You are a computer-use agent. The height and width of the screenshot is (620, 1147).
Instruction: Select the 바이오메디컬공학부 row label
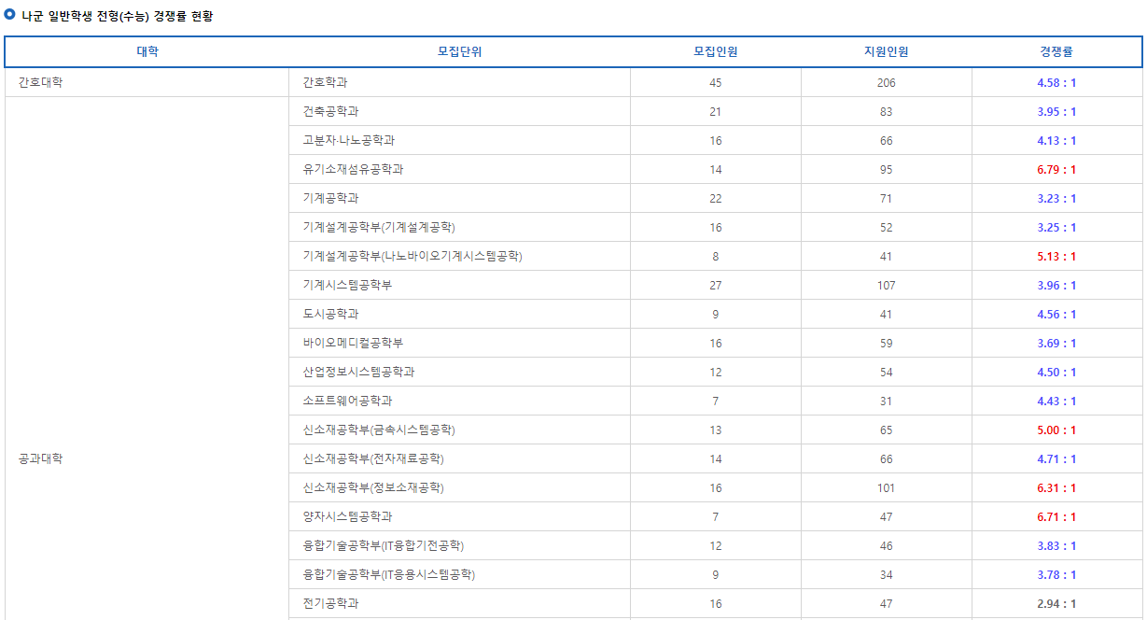(x=353, y=343)
